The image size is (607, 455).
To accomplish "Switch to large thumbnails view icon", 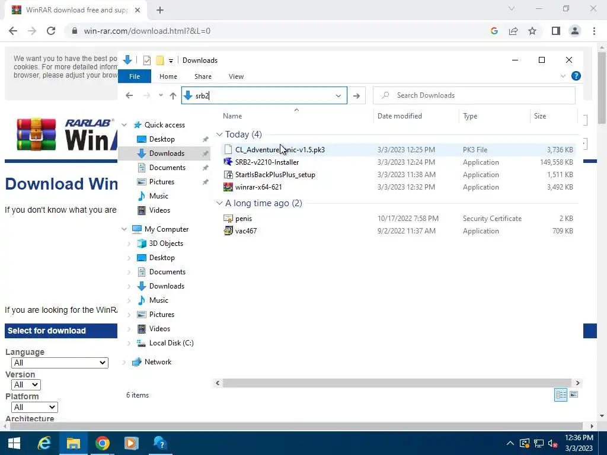I will 574,395.
